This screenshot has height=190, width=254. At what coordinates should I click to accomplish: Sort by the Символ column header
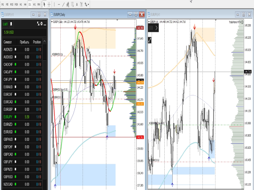[8, 42]
